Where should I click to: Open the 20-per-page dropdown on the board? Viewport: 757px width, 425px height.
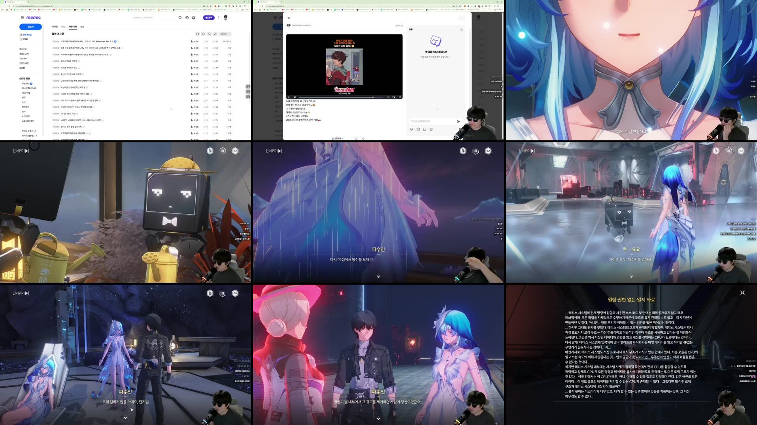(x=225, y=34)
